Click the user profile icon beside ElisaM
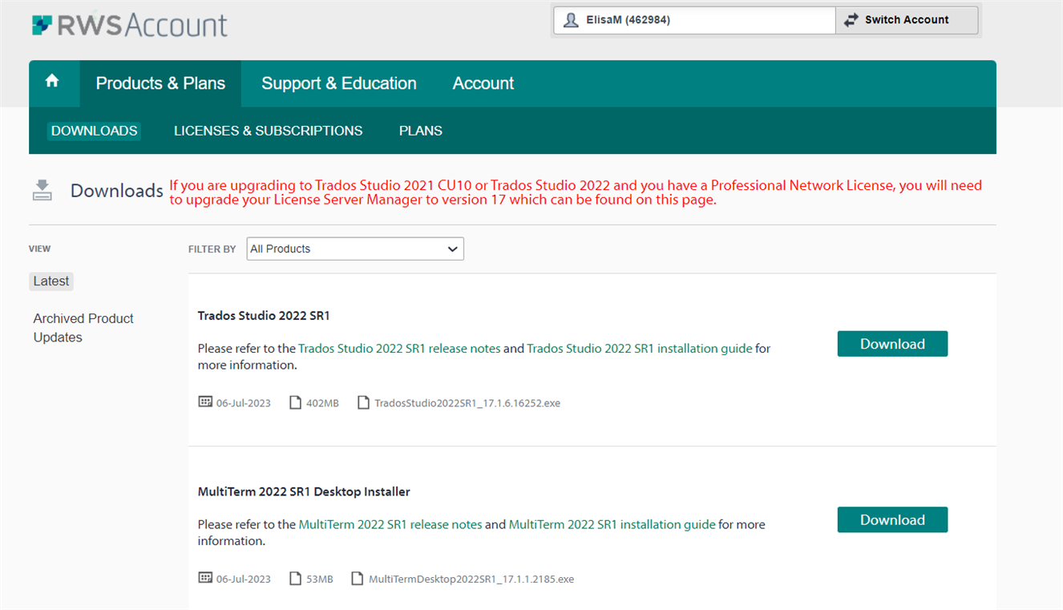1063x610 pixels. pos(571,20)
